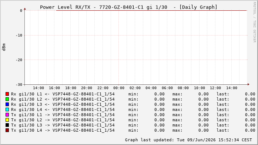The image size is (258, 145).
Task: Click legend text 'Tx gi1/30 L1 -> VSP7448-GZ-88401-C1_1/54'
Action: (63, 115)
